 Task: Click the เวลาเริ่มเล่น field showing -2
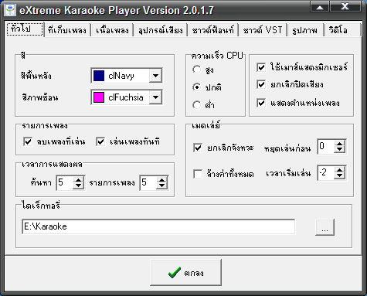(326, 173)
